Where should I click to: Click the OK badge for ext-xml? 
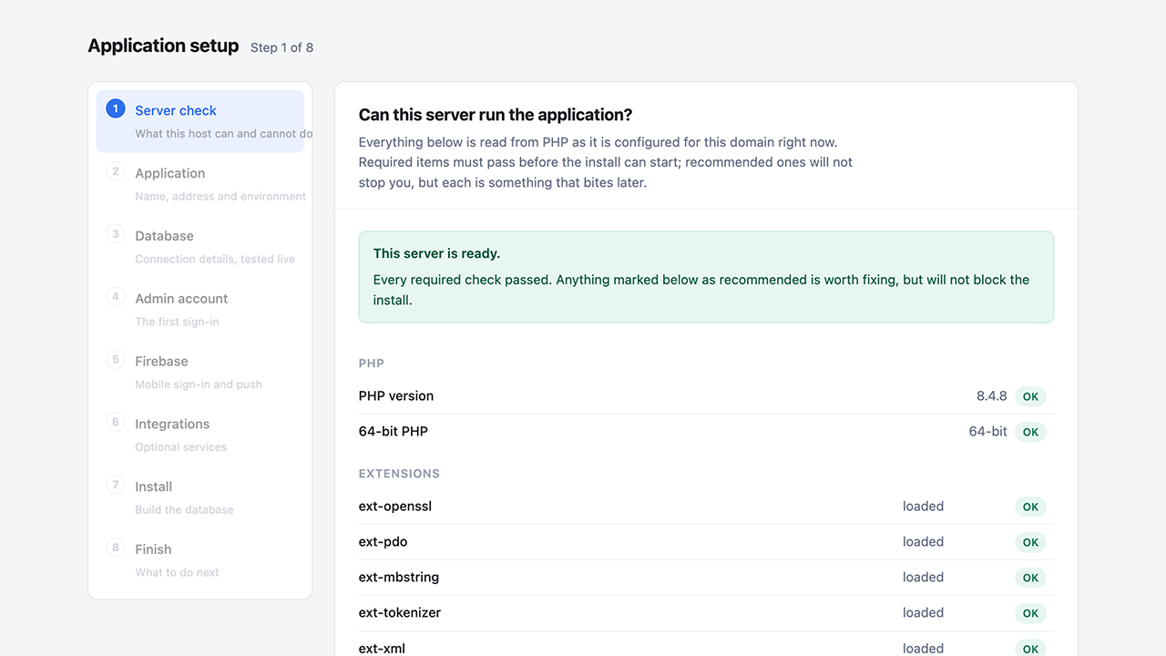(1030, 649)
